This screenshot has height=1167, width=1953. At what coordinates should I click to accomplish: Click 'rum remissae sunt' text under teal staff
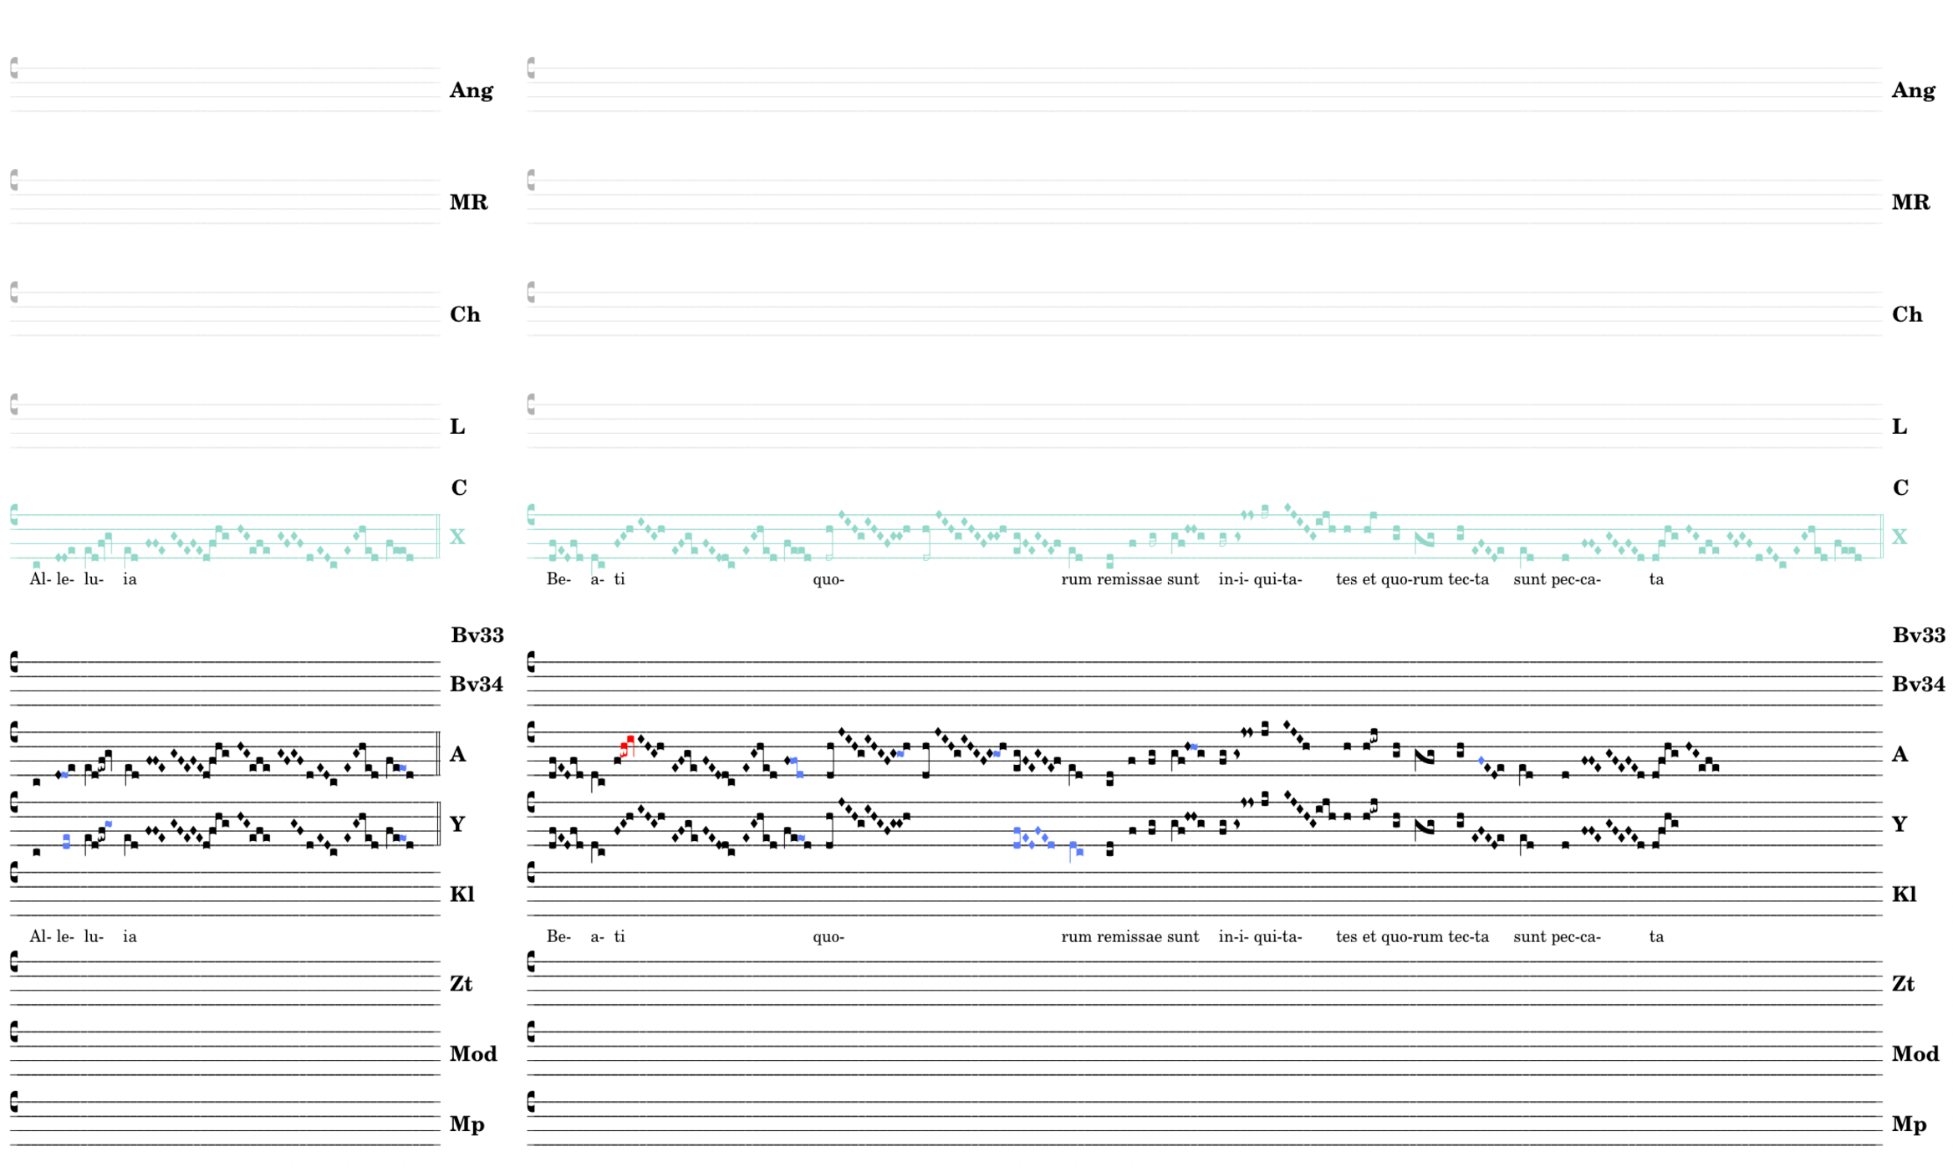[1129, 579]
